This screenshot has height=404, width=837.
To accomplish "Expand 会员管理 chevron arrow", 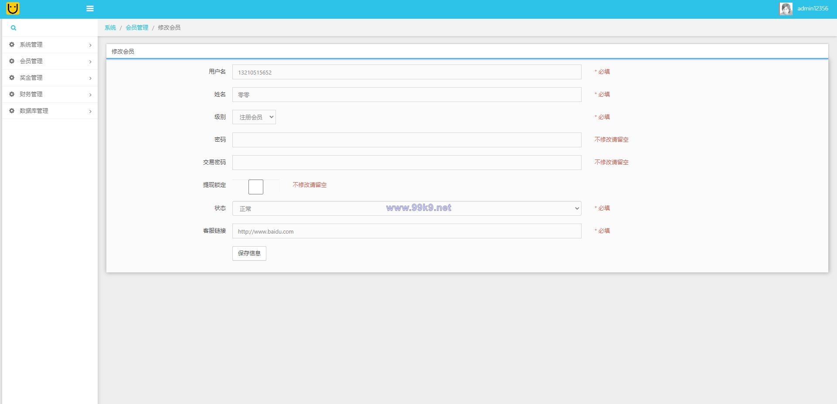I will [x=90, y=62].
